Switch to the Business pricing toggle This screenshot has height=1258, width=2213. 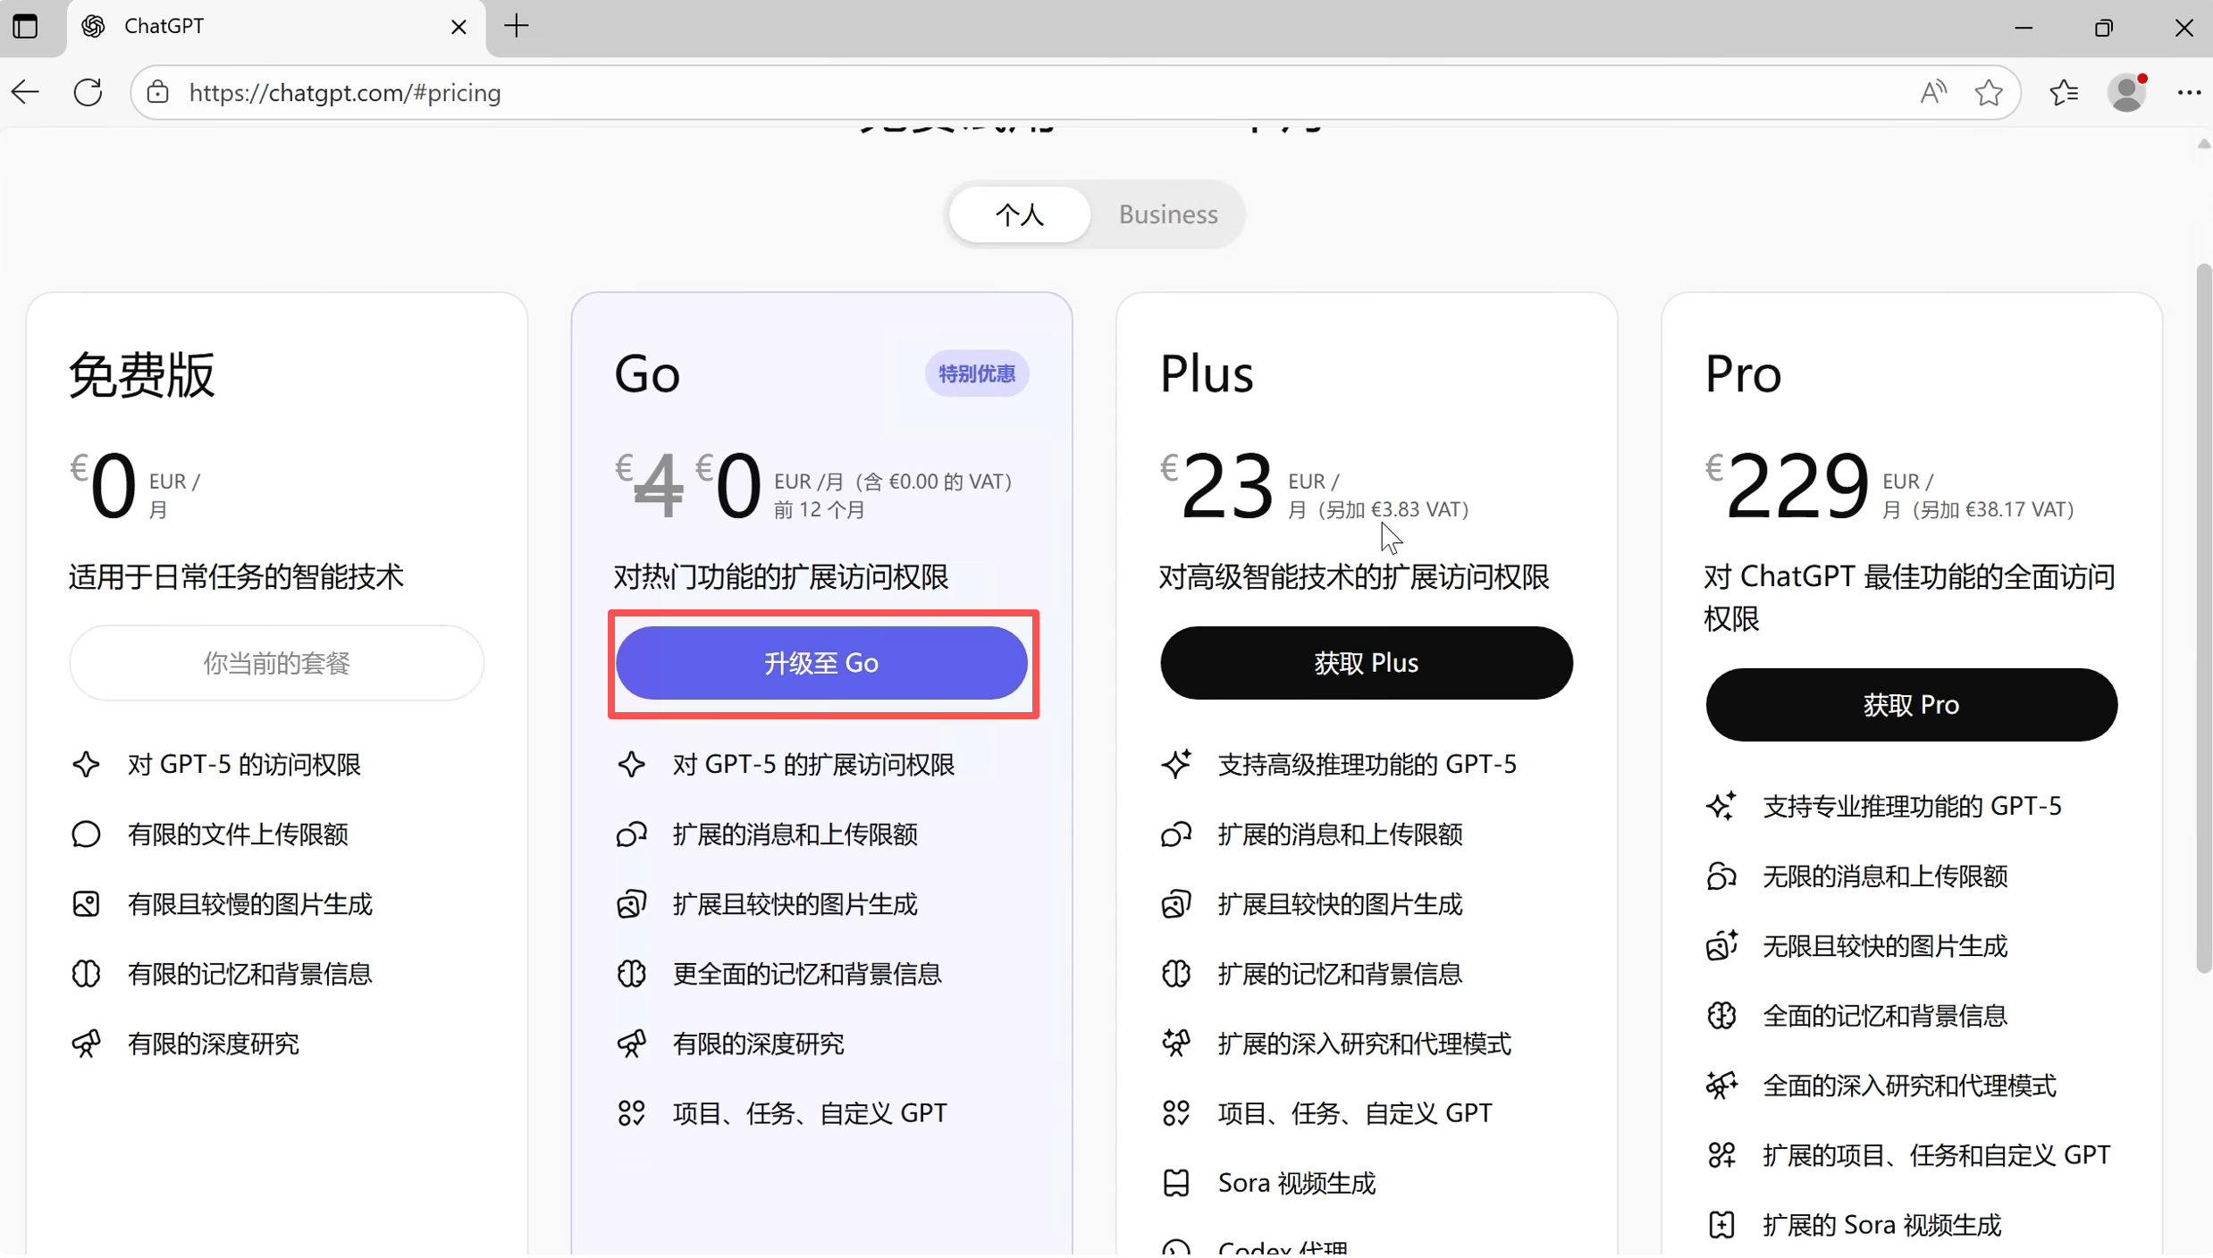[x=1167, y=214]
